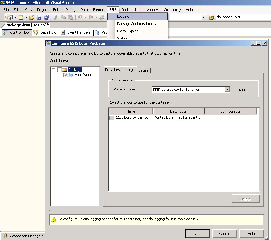Click the 'Writes log entries for event…' cell

[x=179, y=117]
